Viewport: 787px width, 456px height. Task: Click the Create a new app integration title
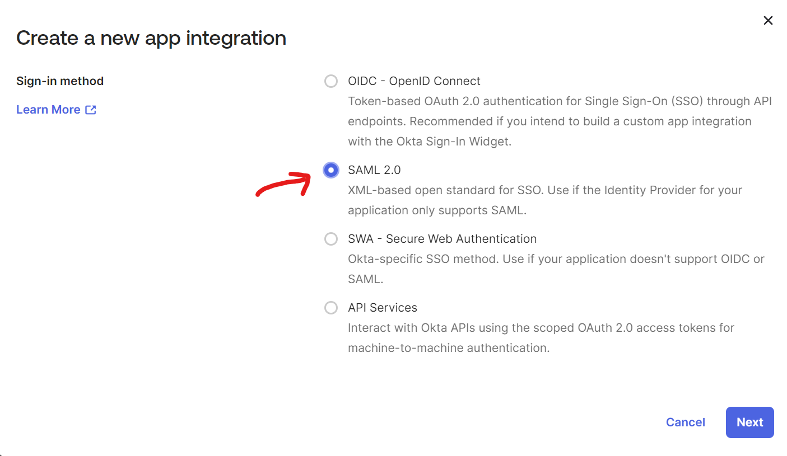151,37
